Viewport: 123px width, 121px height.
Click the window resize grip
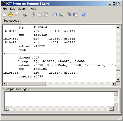pos(120,118)
